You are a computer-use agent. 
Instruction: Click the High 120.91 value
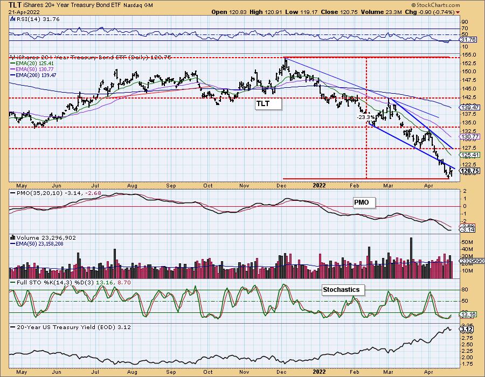(267, 12)
